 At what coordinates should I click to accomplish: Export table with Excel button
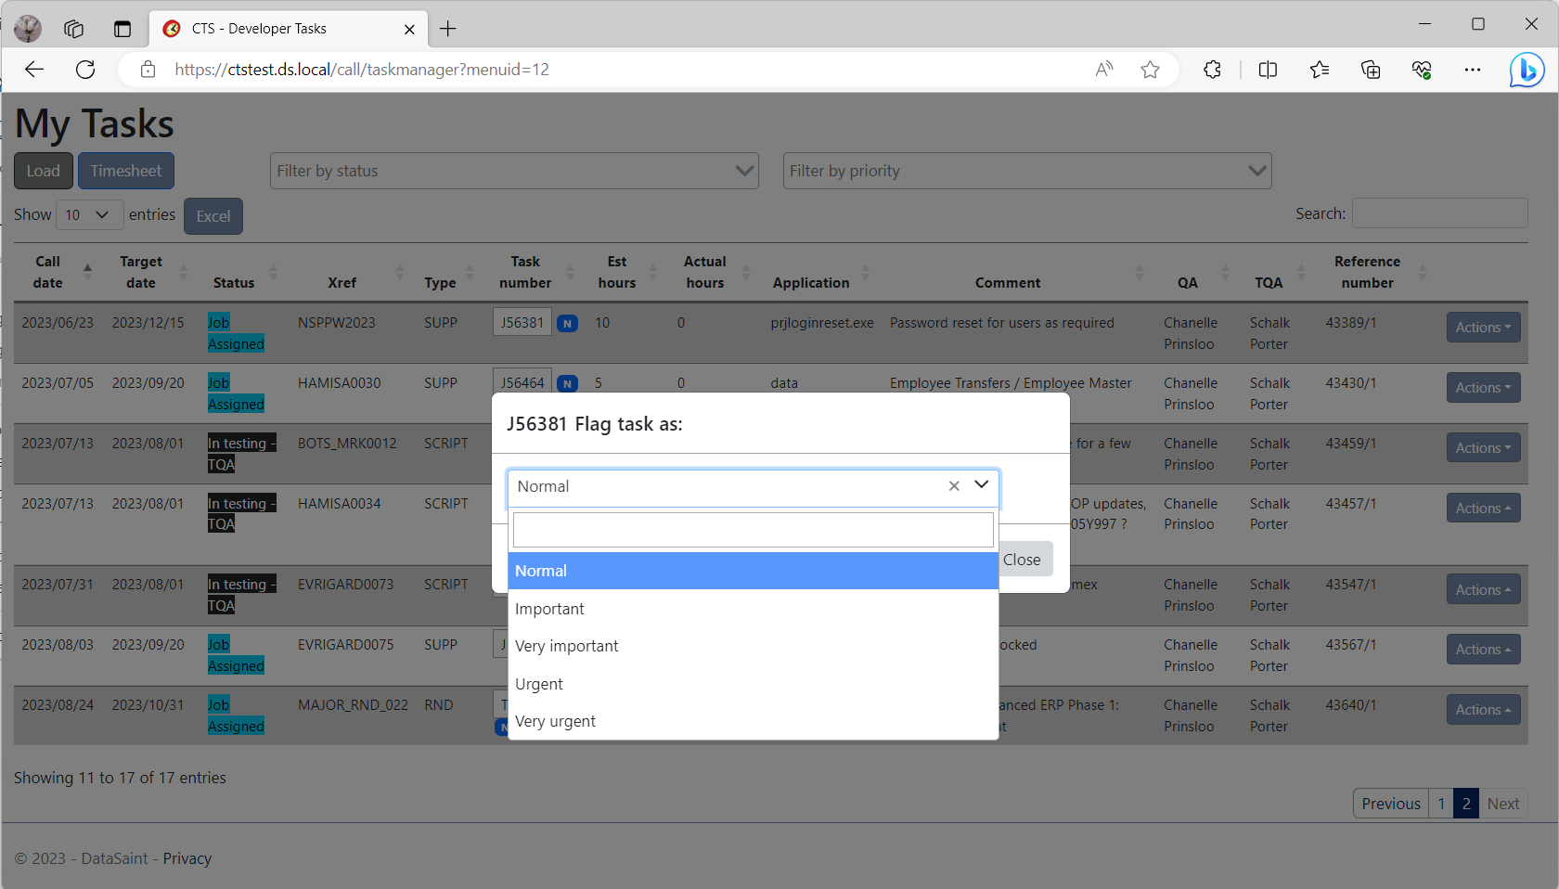point(213,216)
